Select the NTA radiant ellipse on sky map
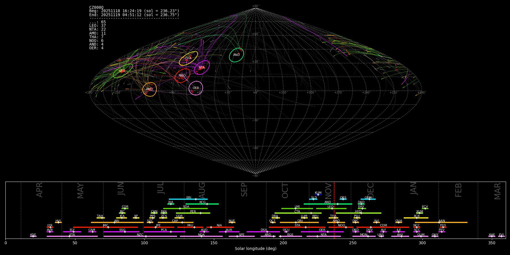 click(202, 67)
